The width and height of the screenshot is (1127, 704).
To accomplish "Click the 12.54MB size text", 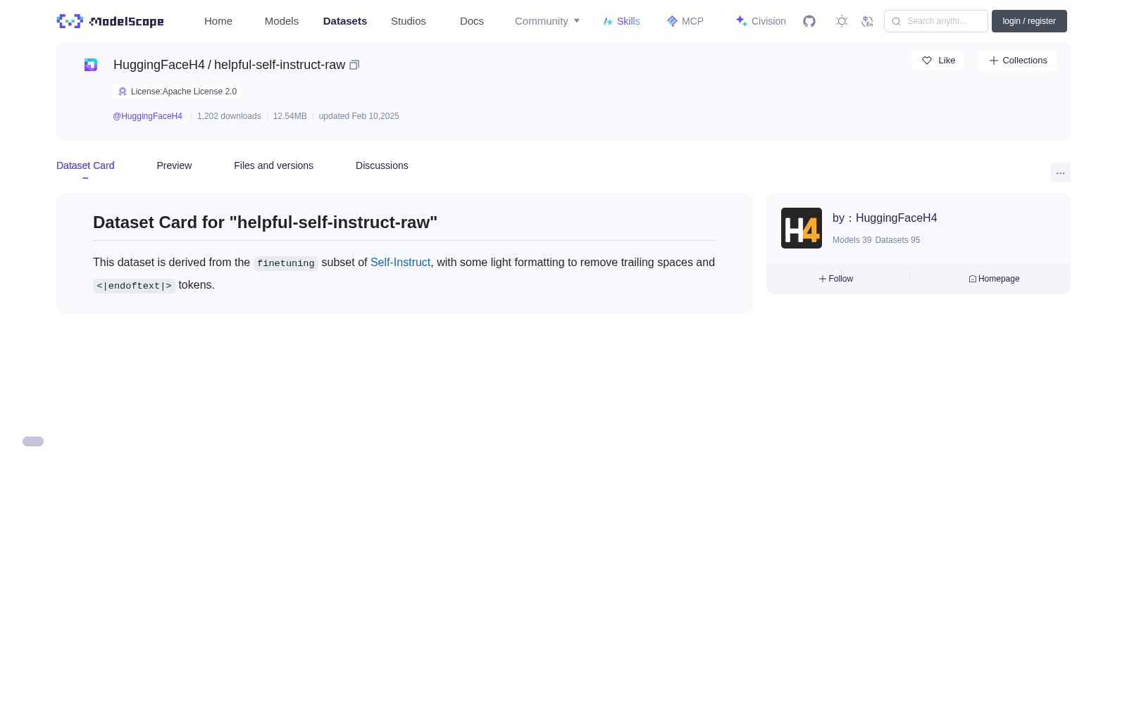I will pyautogui.click(x=289, y=116).
